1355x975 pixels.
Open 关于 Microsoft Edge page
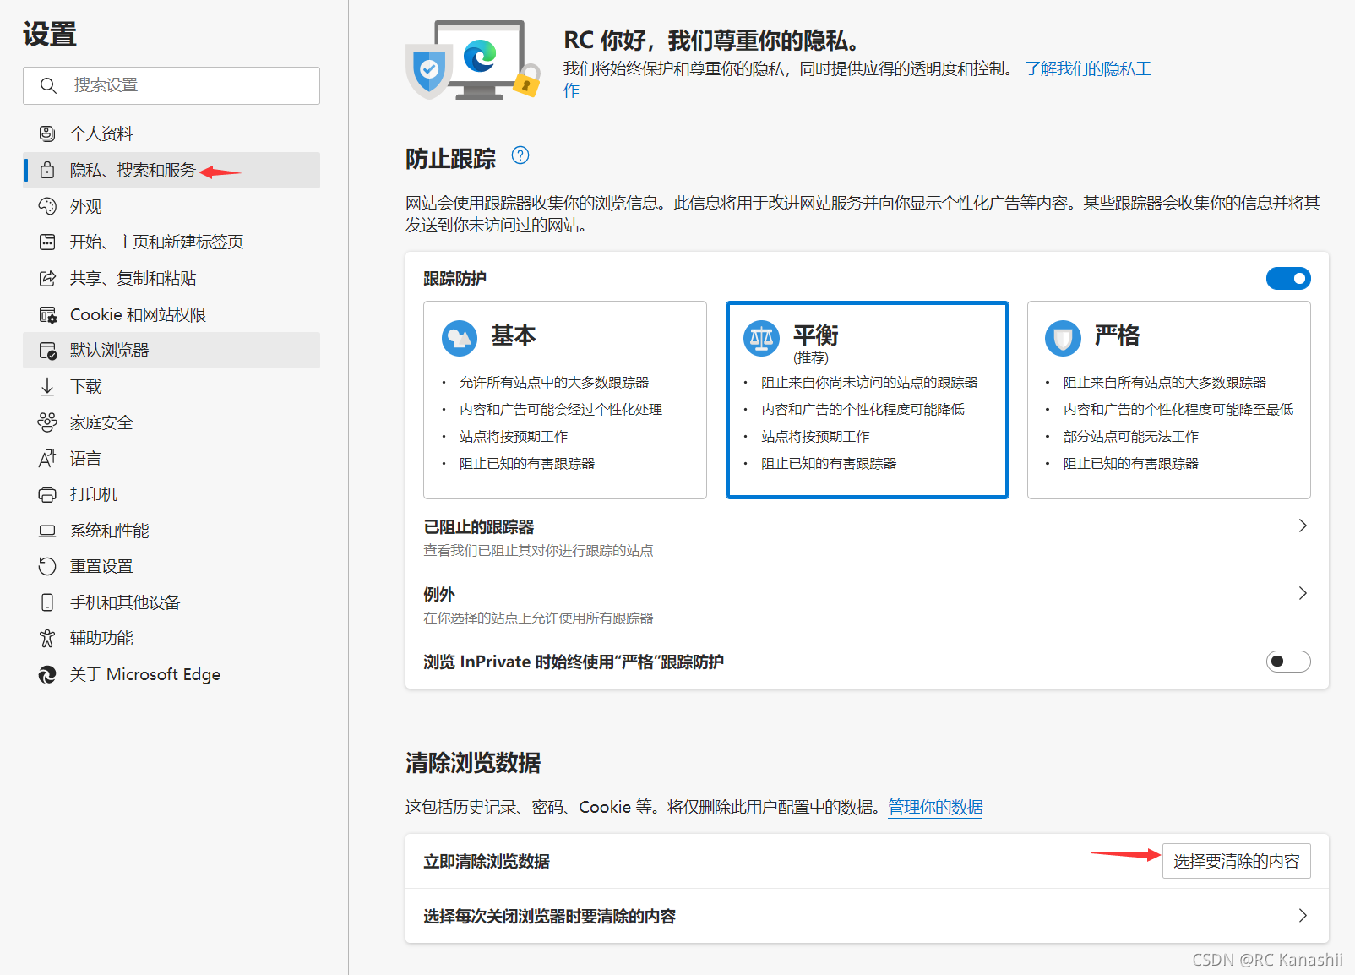(171, 674)
